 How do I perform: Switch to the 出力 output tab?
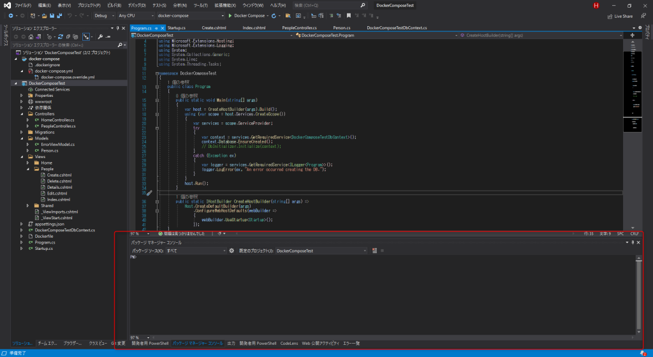[x=231, y=343]
